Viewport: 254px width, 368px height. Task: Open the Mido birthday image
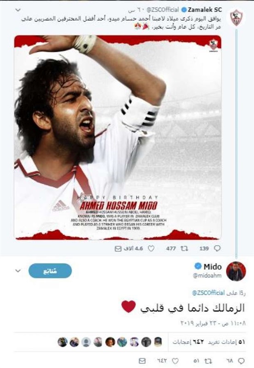click(x=118, y=138)
